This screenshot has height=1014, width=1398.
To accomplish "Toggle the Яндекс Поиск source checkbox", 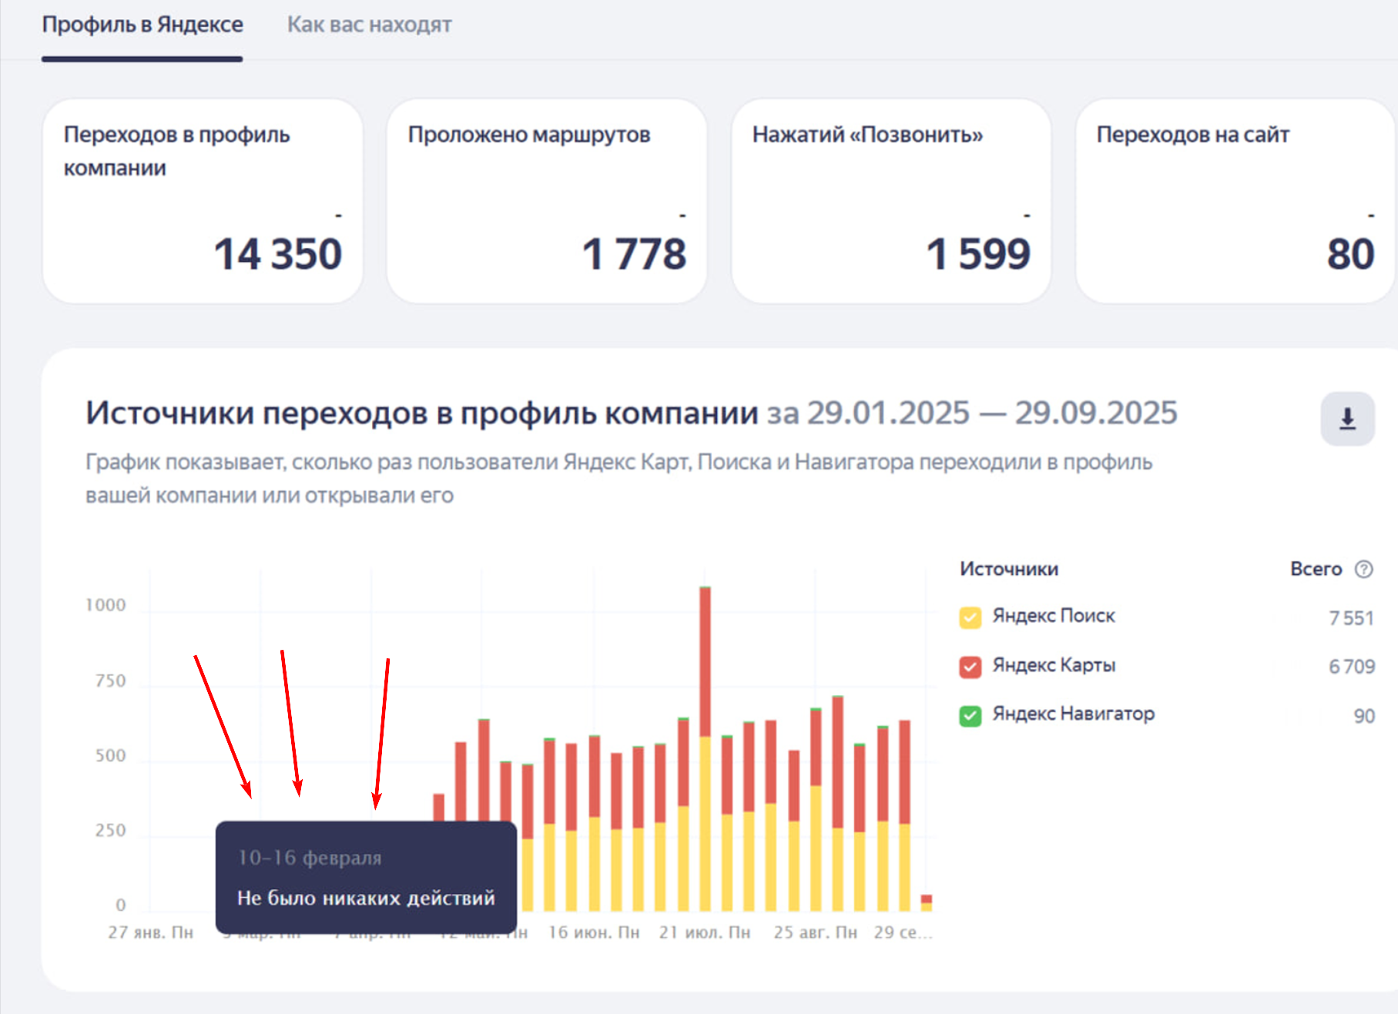I will tap(970, 617).
